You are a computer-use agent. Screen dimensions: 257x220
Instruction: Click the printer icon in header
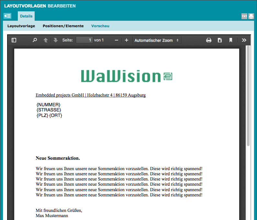[x=251, y=16]
